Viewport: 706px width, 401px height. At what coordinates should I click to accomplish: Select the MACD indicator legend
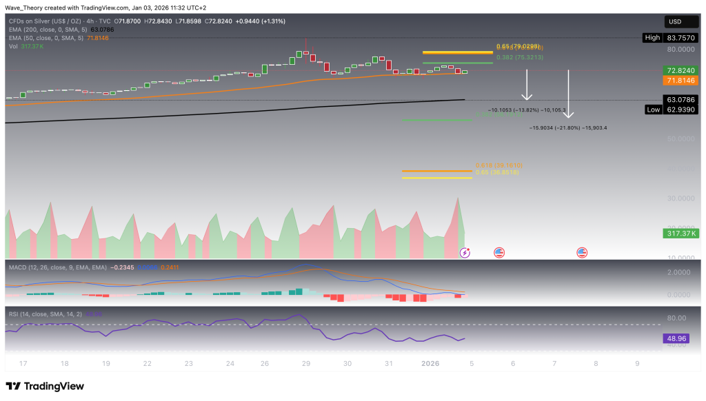[x=55, y=267]
